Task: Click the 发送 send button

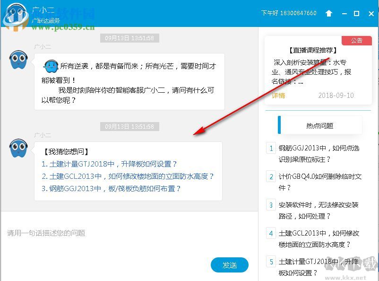Action: 230,265
